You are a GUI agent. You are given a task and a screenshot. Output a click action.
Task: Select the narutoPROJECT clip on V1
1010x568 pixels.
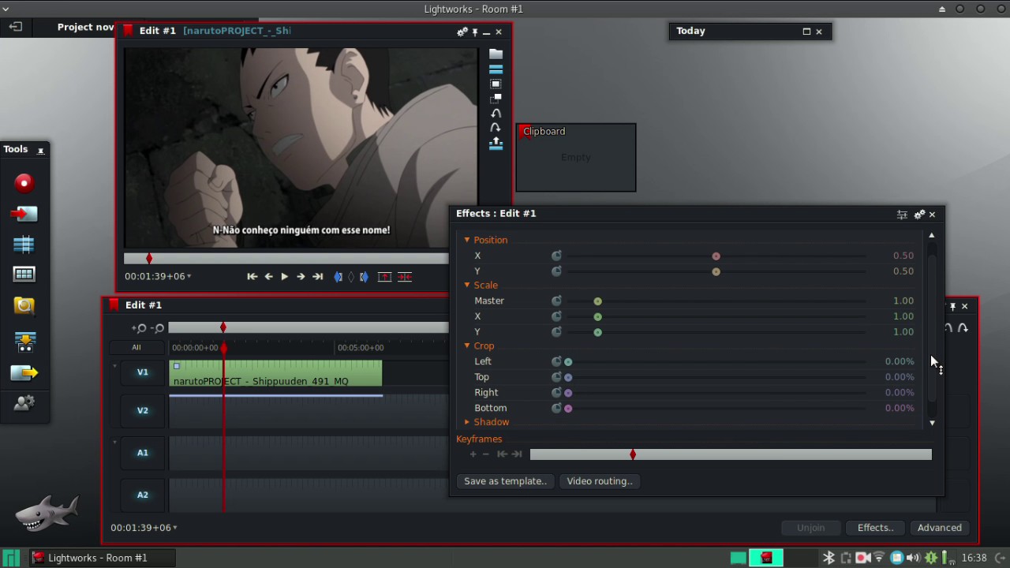tap(275, 373)
